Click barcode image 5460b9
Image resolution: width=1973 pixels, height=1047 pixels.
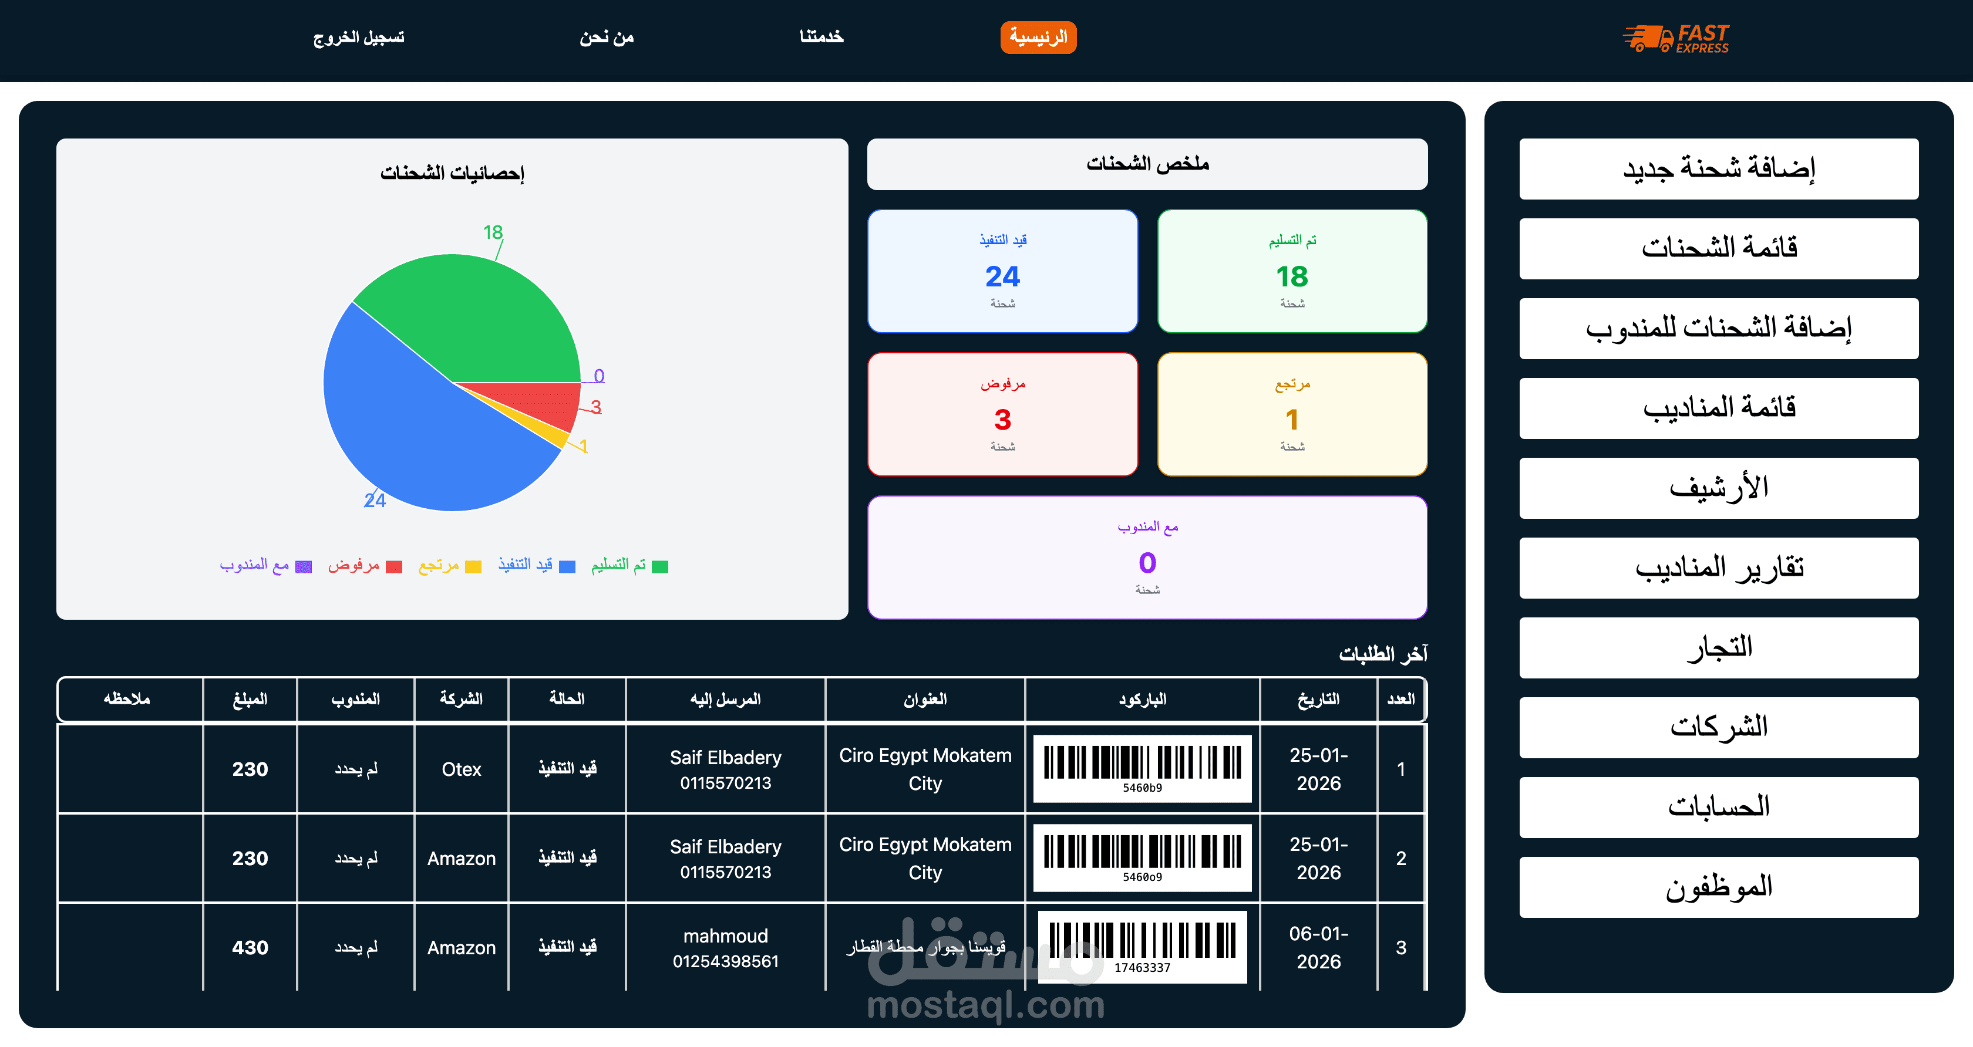pos(1142,768)
